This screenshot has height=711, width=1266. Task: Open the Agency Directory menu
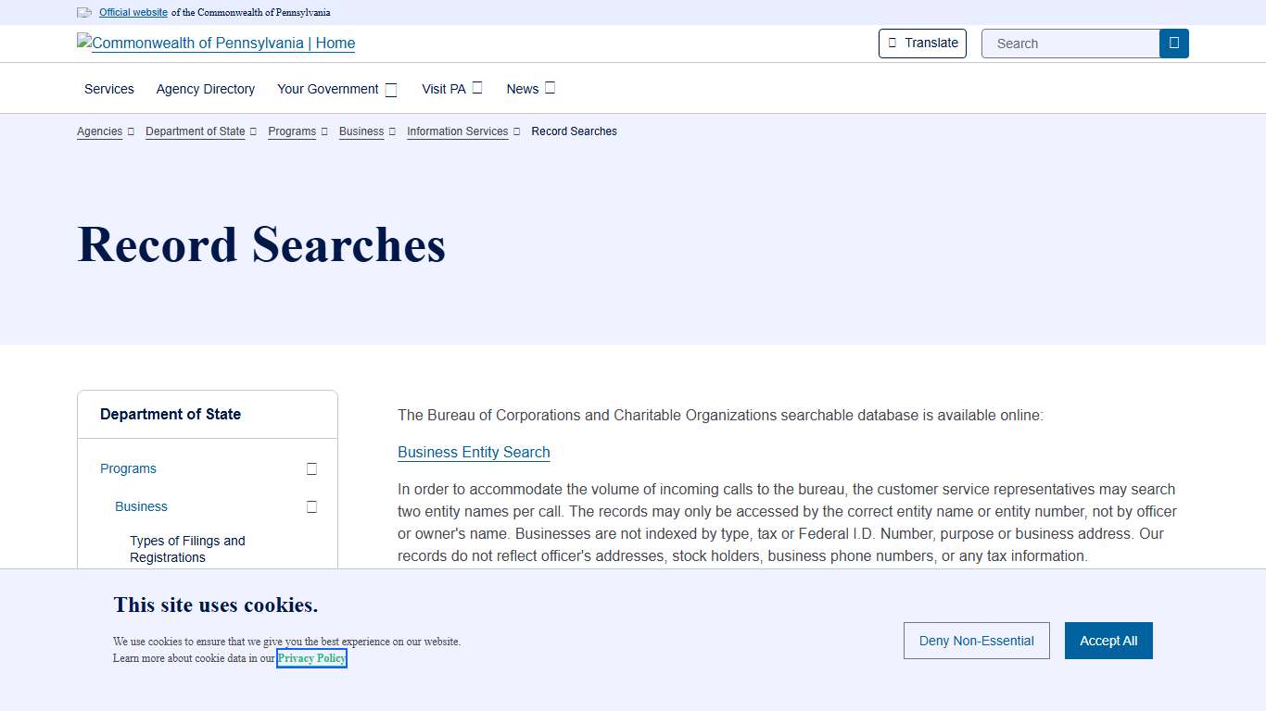click(205, 89)
